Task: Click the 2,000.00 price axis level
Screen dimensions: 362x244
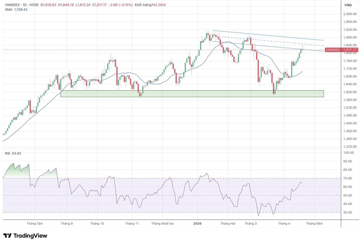Action: click(x=350, y=14)
